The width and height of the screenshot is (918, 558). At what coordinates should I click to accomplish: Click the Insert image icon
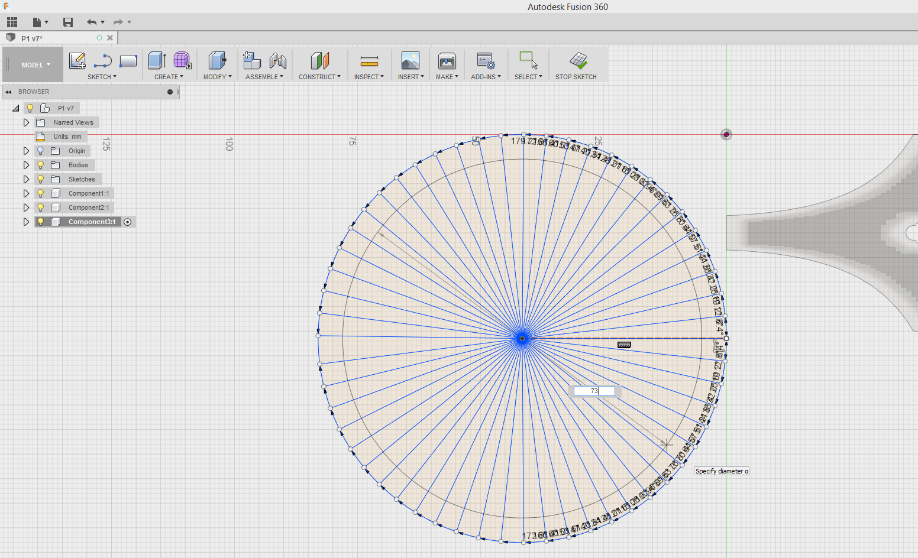coord(410,61)
